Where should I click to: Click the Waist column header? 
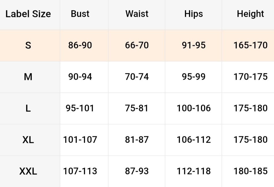[137, 14]
